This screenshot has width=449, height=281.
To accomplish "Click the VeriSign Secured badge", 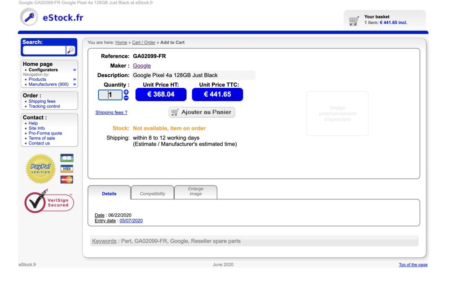I will [x=49, y=202].
